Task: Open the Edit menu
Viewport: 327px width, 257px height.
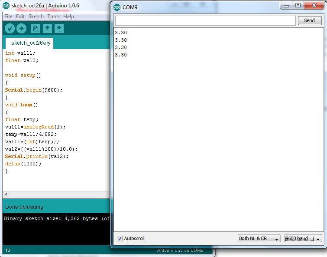Action: click(20, 16)
